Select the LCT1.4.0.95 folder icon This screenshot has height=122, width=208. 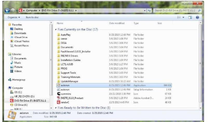point(58,64)
